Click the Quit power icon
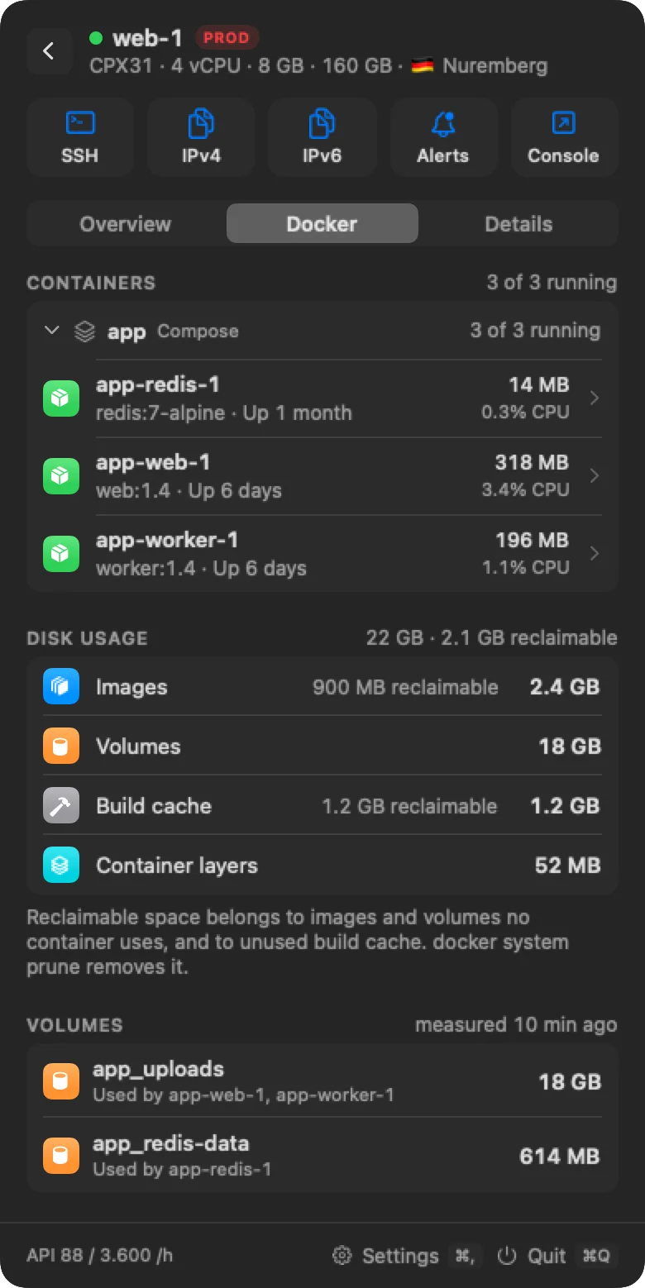 point(507,1255)
